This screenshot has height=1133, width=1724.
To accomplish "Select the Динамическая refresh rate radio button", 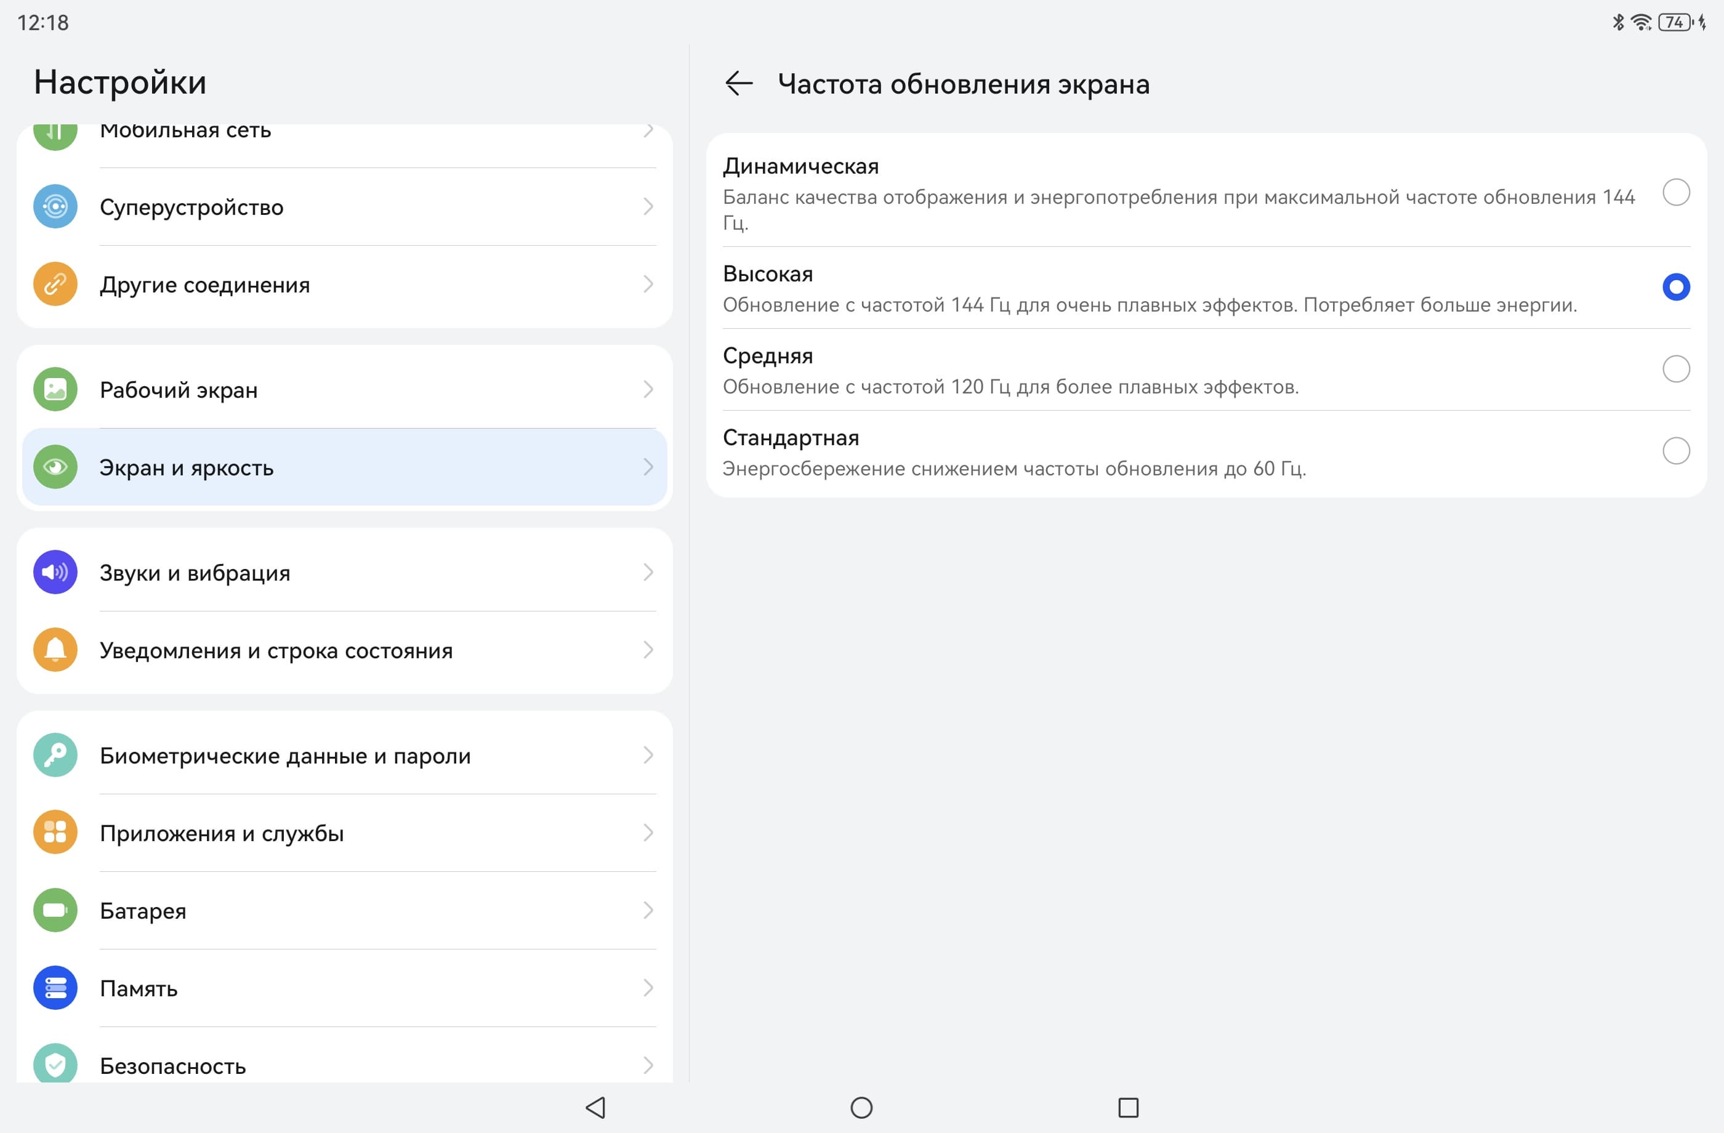I will 1675,193.
